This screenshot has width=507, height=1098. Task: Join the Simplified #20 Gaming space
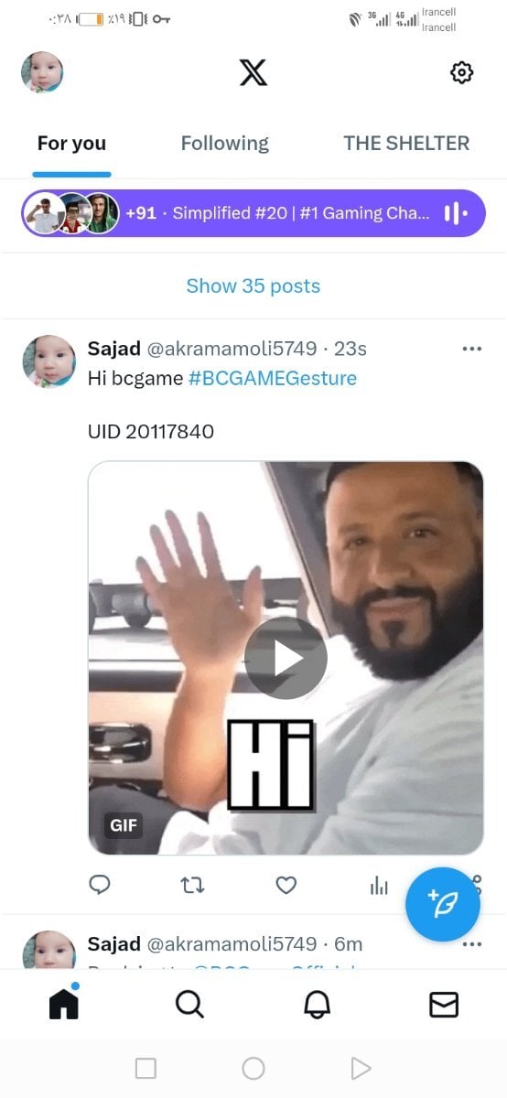(253, 213)
